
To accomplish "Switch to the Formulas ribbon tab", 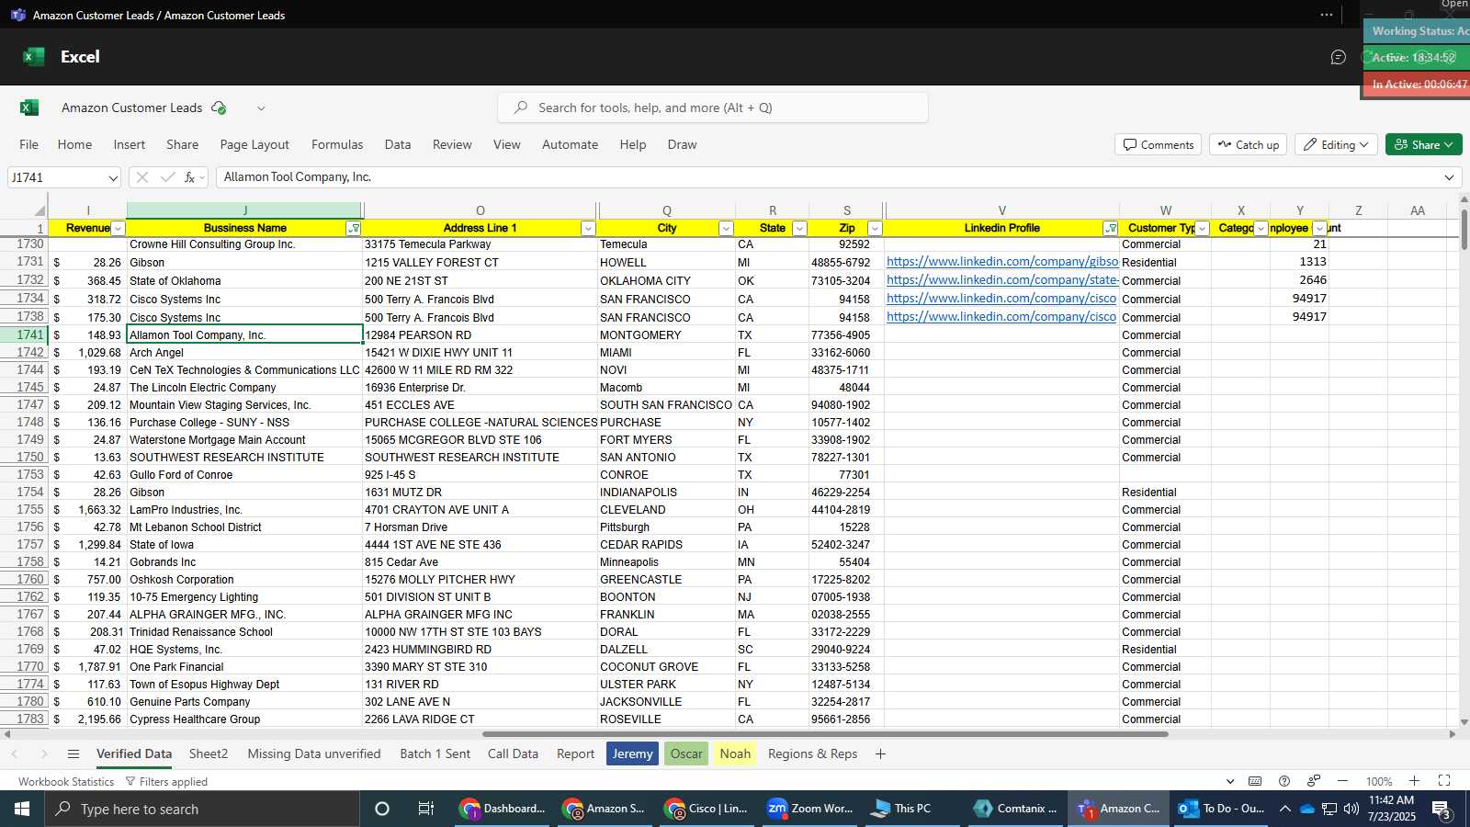I will (337, 144).
